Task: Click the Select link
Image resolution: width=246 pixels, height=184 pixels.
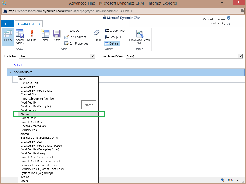Action: click(x=18, y=65)
